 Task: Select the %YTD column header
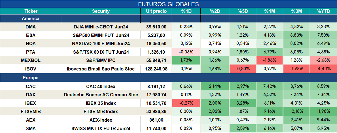point(323,11)
